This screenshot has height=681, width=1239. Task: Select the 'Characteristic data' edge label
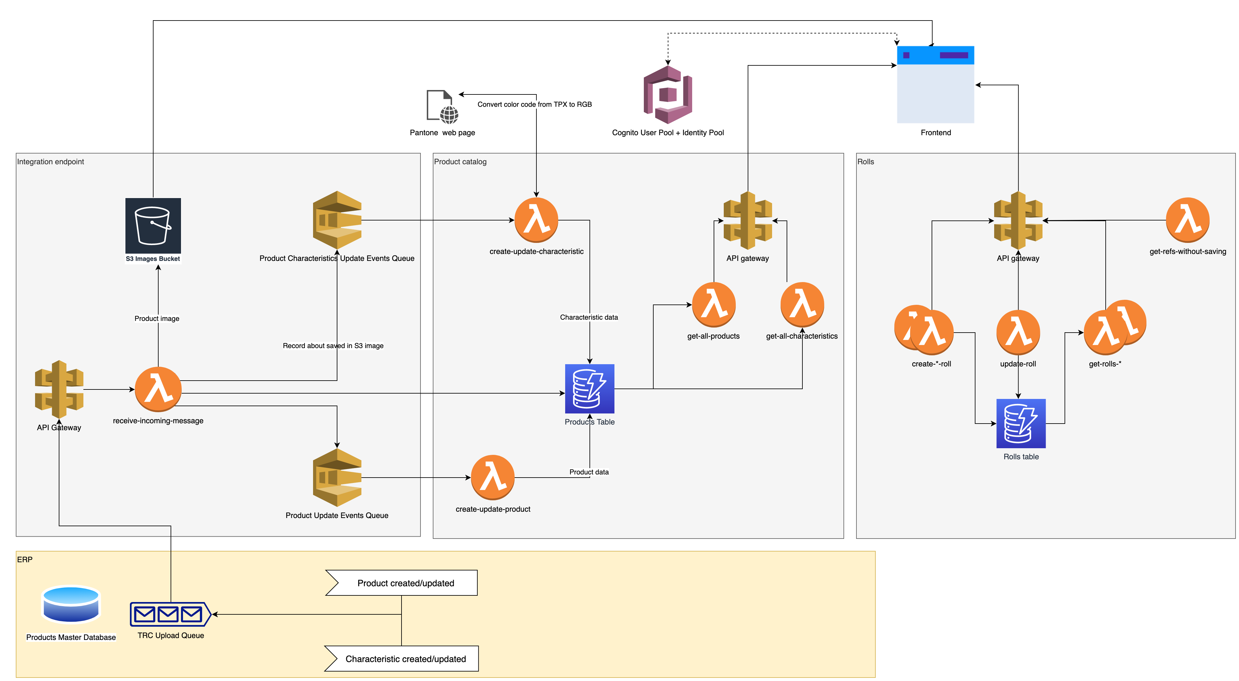click(x=589, y=317)
